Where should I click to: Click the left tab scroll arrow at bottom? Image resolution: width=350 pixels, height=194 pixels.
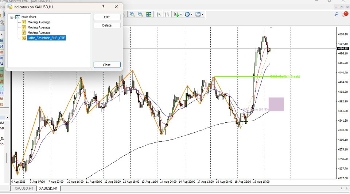coord(341,188)
